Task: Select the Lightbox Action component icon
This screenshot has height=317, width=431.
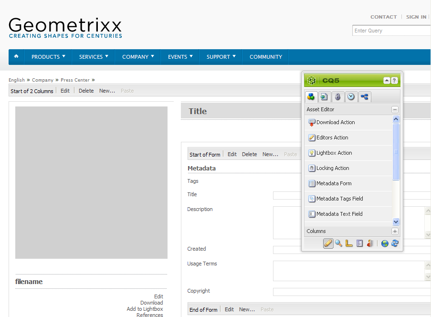Action: pyautogui.click(x=311, y=153)
